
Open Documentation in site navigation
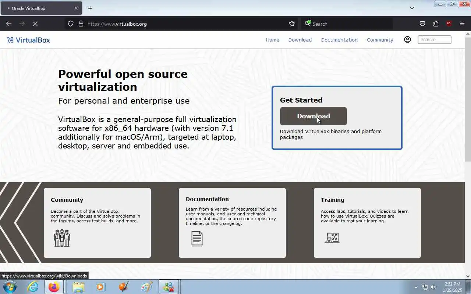pyautogui.click(x=339, y=40)
